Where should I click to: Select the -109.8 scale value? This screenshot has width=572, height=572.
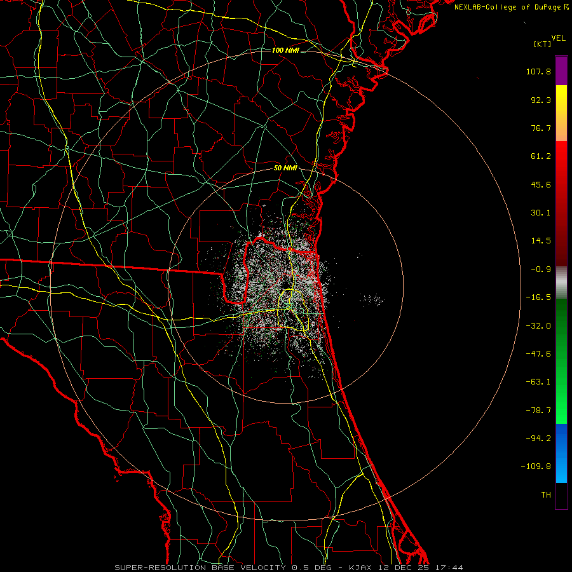536,466
